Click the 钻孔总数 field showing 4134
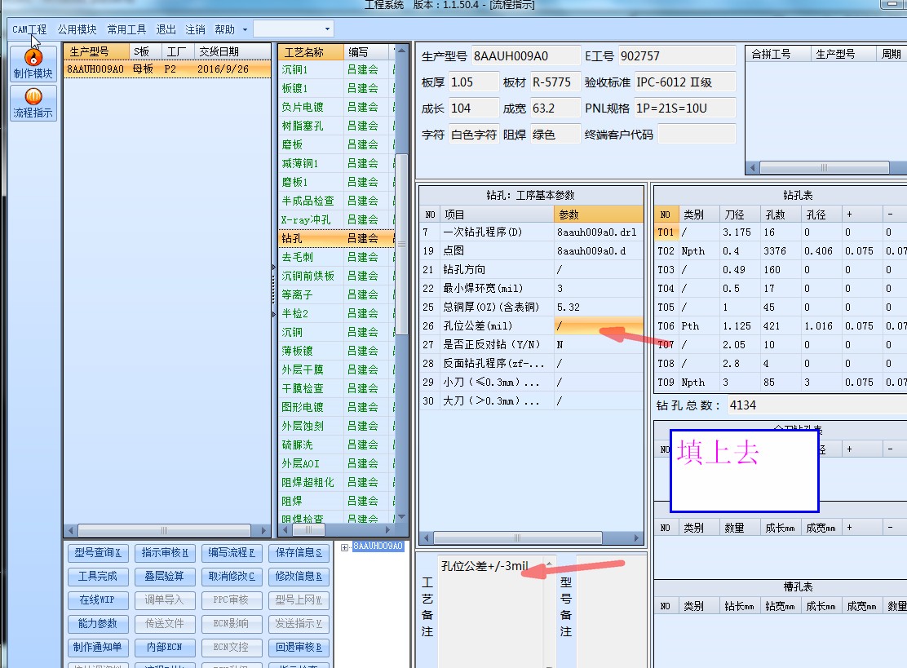This screenshot has width=907, height=668. click(x=816, y=405)
